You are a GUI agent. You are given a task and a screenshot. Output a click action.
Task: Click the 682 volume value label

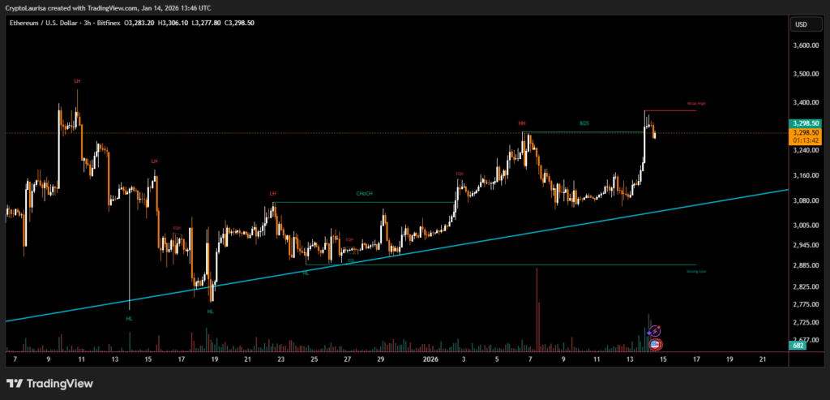(x=800, y=346)
